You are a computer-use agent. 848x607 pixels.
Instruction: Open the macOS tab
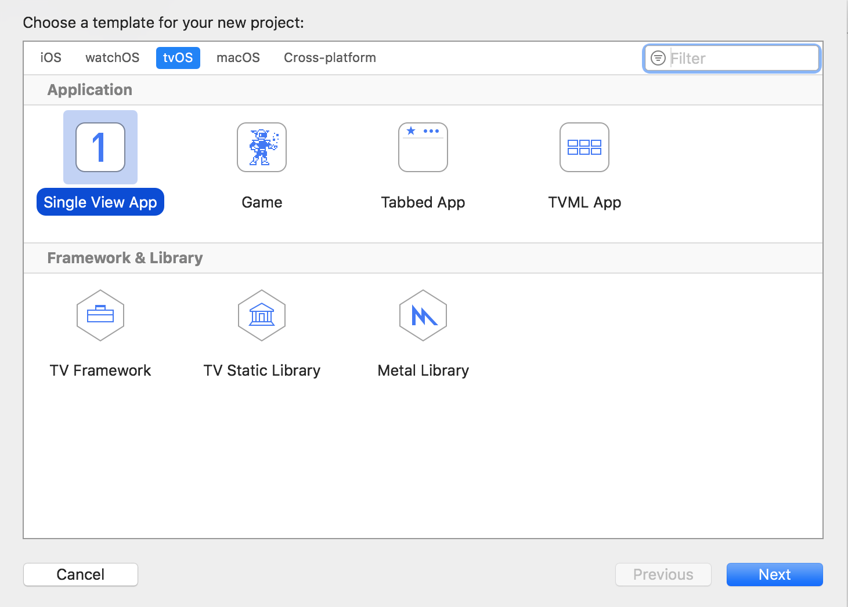239,58
